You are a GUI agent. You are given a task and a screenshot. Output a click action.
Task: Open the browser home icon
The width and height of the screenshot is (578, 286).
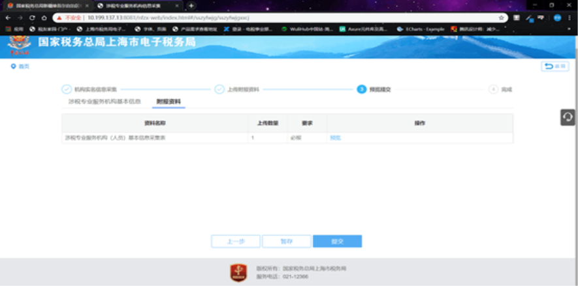pos(44,18)
